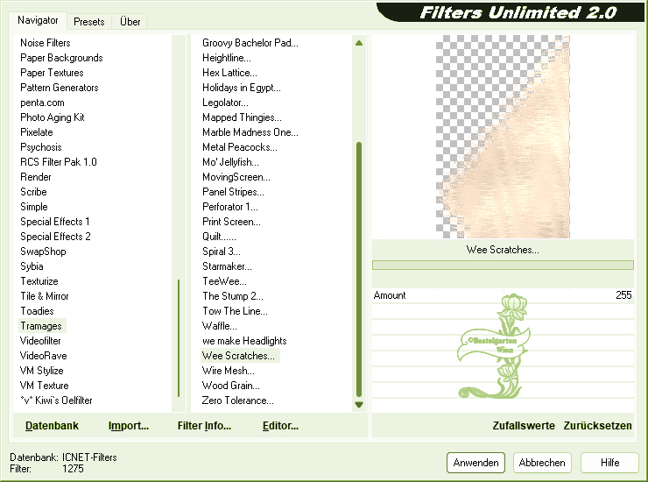Screen dimensions: 648x482
Task: Choose Panel Stripes... filter
Action: tap(233, 192)
